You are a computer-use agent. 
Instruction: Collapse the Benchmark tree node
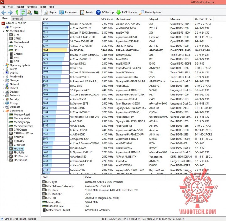(3, 111)
